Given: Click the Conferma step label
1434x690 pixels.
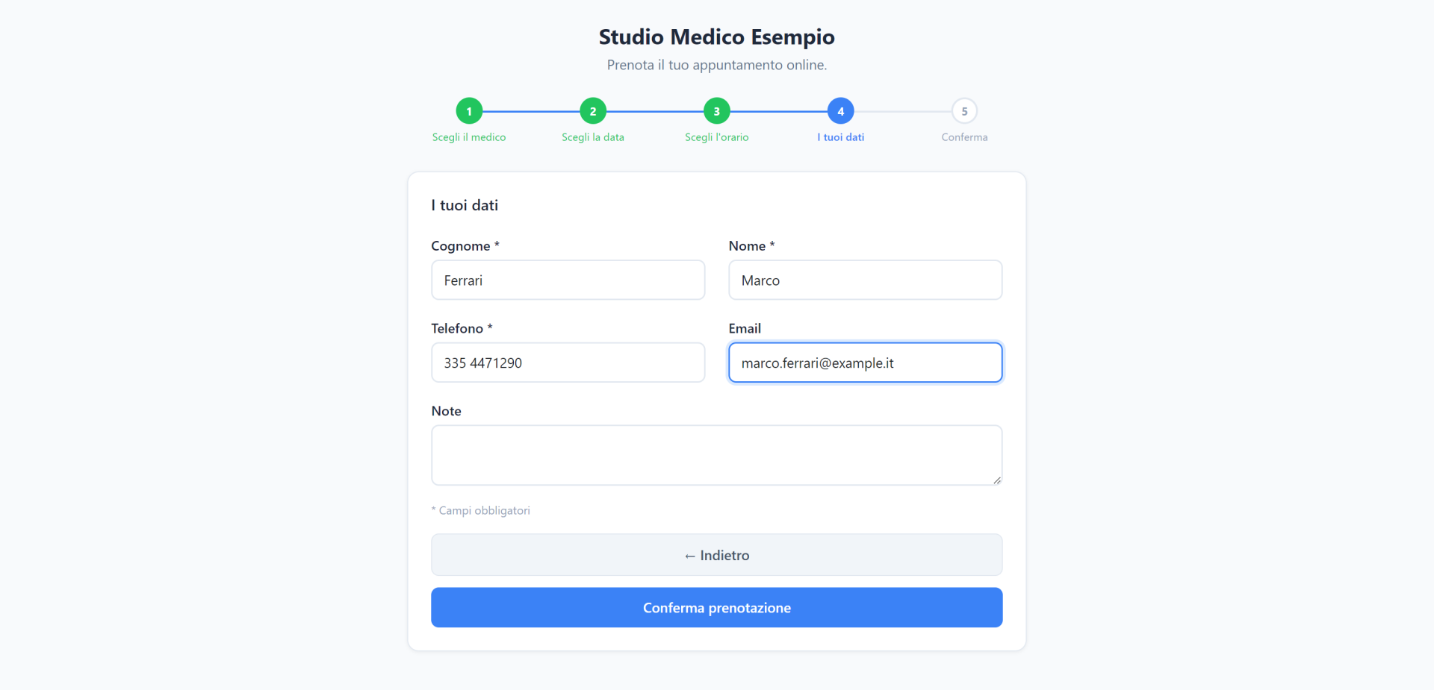Looking at the screenshot, I should point(964,137).
